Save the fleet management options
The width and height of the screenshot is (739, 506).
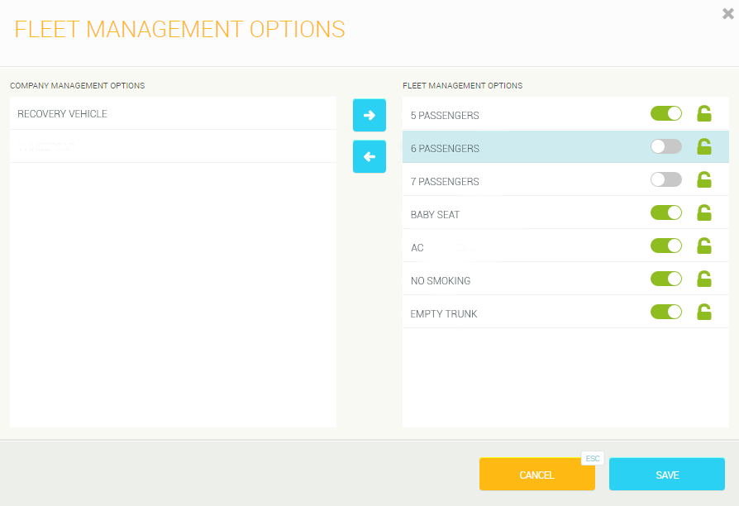tap(666, 475)
